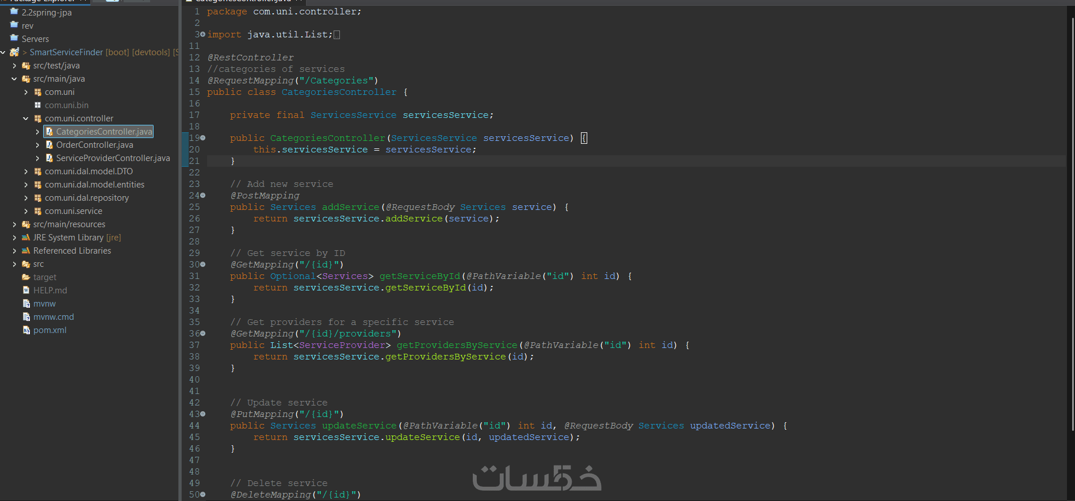The height and width of the screenshot is (501, 1075).
Task: Expand the CategoriesController.java tree node
Action: (37, 132)
